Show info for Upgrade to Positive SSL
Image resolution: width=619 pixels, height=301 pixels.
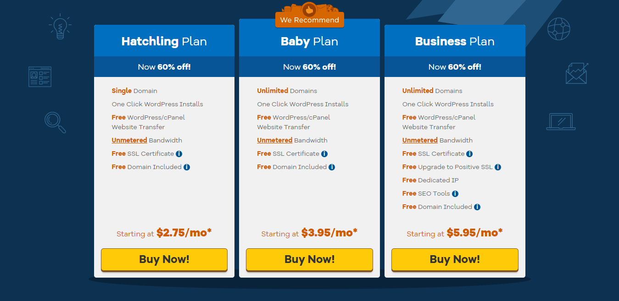[498, 167]
